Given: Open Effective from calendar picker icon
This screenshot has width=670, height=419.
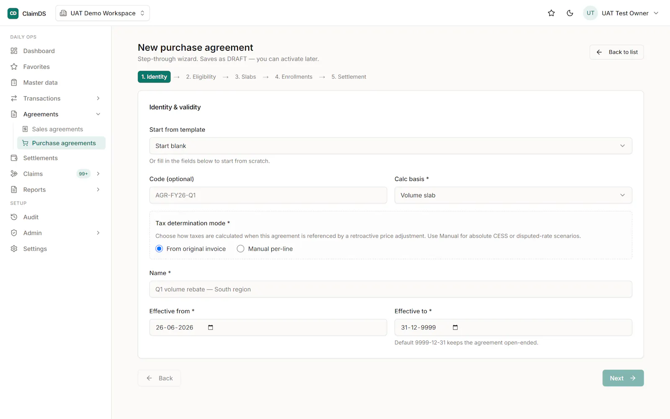Looking at the screenshot, I should click(211, 327).
